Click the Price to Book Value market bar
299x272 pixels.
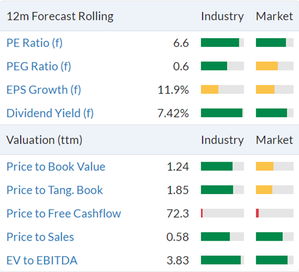(275, 166)
